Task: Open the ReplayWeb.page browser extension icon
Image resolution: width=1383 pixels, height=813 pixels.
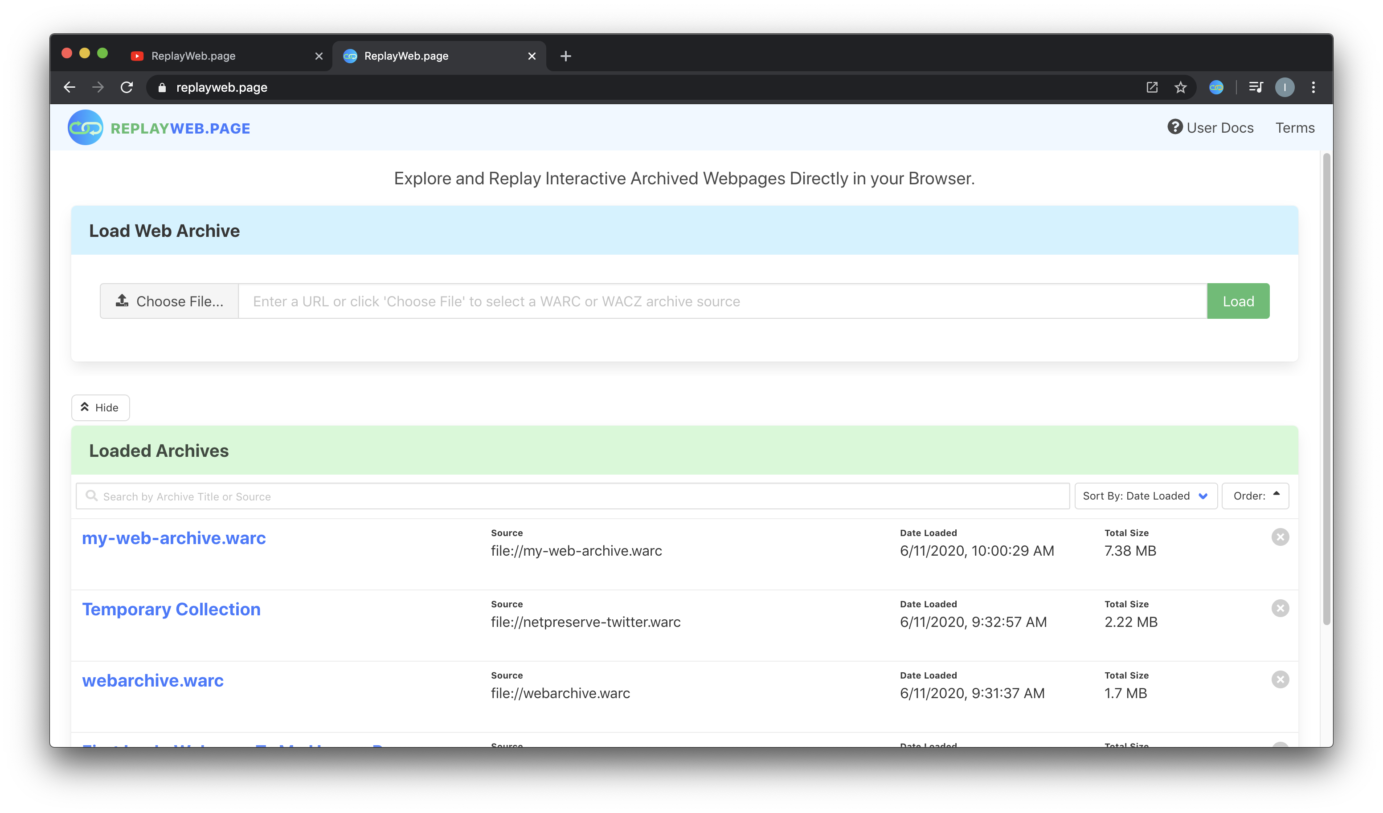Action: 1216,87
